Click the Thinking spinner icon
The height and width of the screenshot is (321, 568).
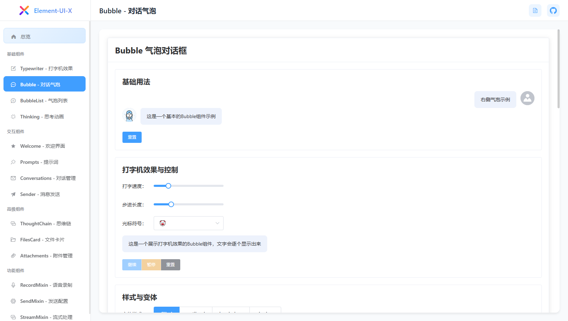[x=13, y=117]
